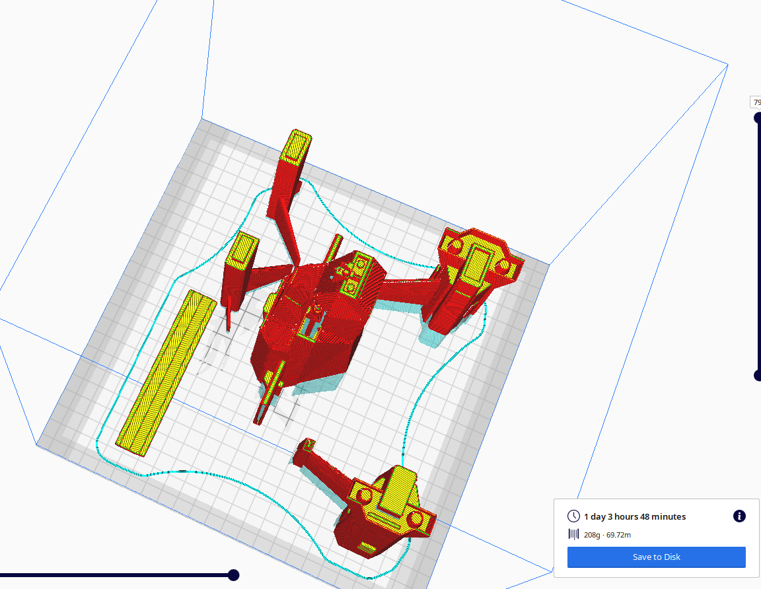The height and width of the screenshot is (589, 761).
Task: Click the layer number field showing 79
Action: [x=757, y=102]
